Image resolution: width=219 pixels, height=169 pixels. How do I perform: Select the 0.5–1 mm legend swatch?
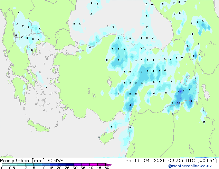coord(14,165)
